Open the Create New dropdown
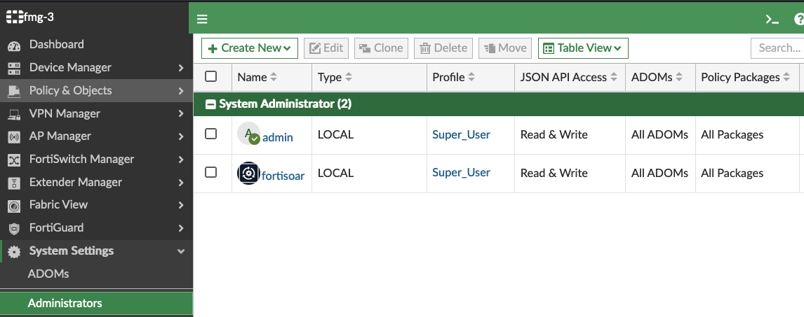The width and height of the screenshot is (804, 317). tap(250, 48)
